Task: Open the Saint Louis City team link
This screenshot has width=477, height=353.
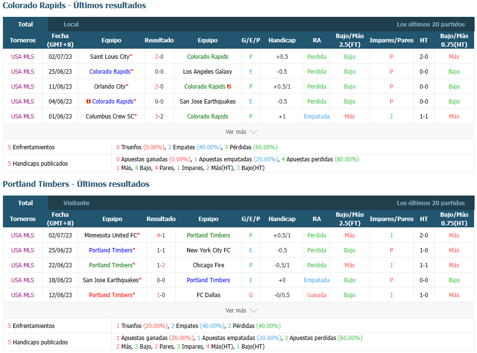Action: (x=110, y=57)
